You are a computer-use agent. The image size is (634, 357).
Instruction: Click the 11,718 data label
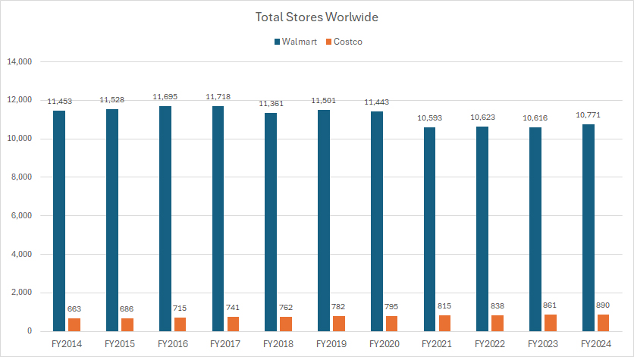pyautogui.click(x=218, y=97)
